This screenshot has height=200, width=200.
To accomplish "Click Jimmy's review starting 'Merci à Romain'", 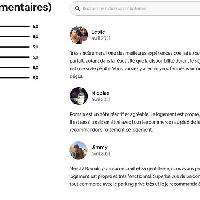I will pos(135,176).
